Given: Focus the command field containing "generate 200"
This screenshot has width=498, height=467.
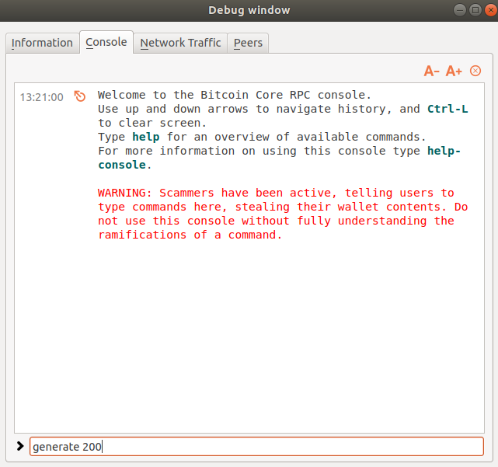Looking at the screenshot, I should click(x=256, y=447).
